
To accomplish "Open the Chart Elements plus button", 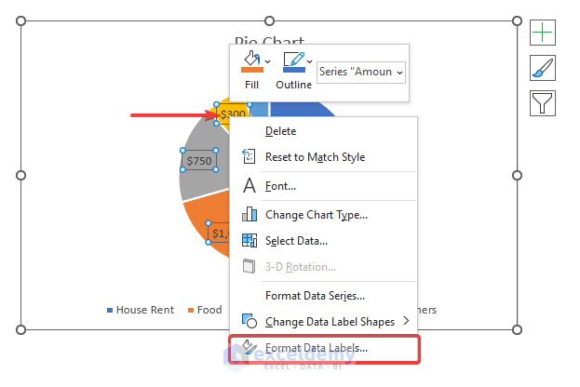I will 543,33.
